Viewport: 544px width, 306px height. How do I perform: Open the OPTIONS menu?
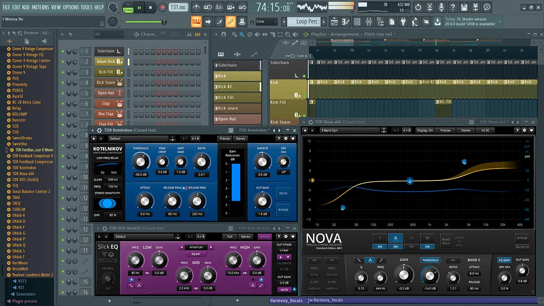pos(71,7)
